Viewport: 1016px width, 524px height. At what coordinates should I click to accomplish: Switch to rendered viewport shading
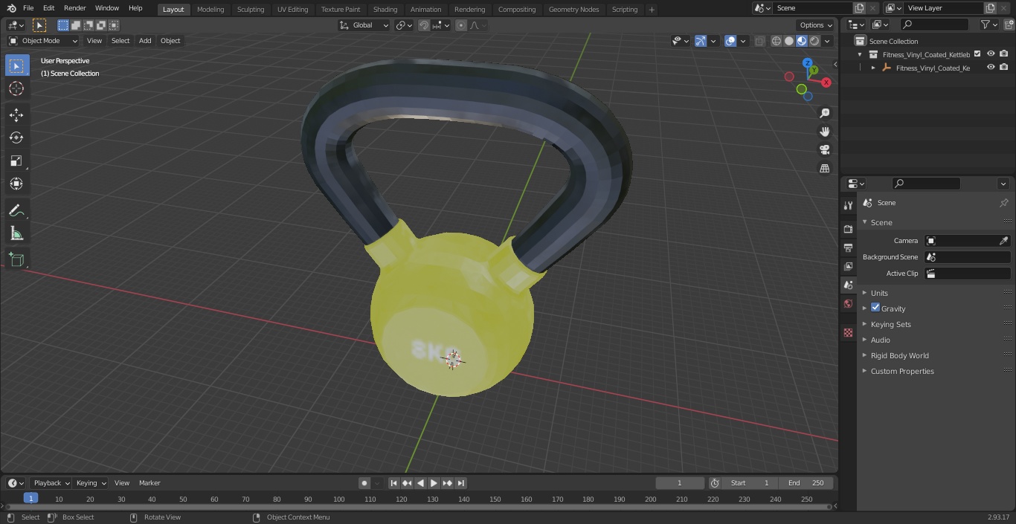click(814, 41)
